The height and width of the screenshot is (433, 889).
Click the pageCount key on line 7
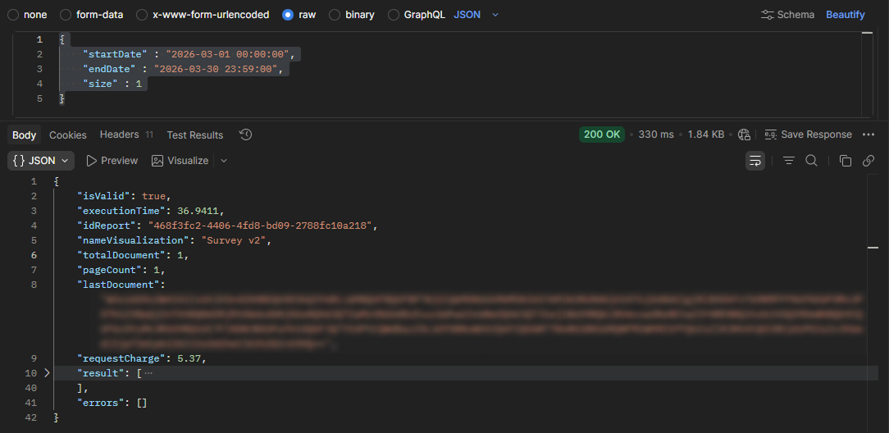point(109,270)
